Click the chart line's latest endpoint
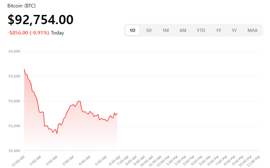This screenshot has width=270, height=168. tap(117, 113)
